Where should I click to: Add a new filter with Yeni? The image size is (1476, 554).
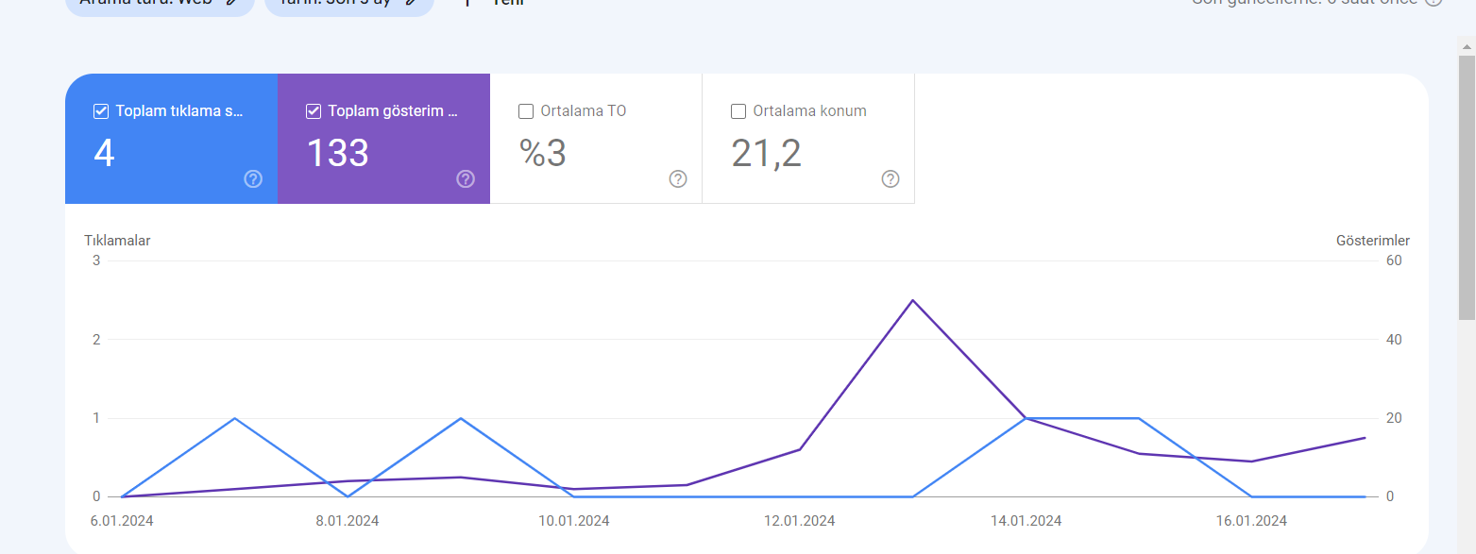(x=493, y=4)
